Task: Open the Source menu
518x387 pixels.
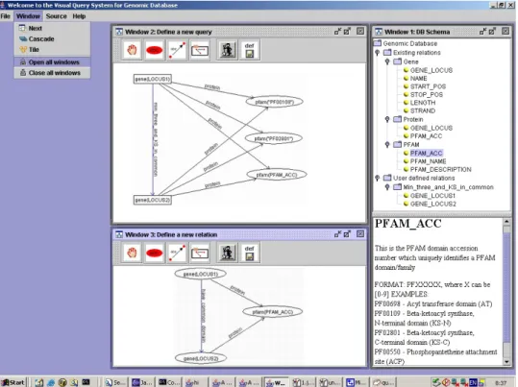Action: (56, 16)
